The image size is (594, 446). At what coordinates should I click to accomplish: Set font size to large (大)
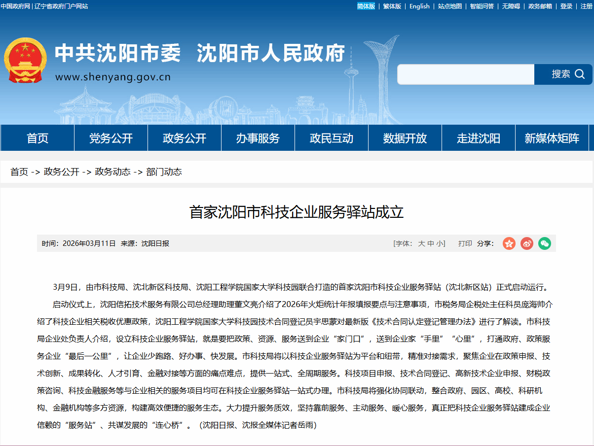coord(421,243)
